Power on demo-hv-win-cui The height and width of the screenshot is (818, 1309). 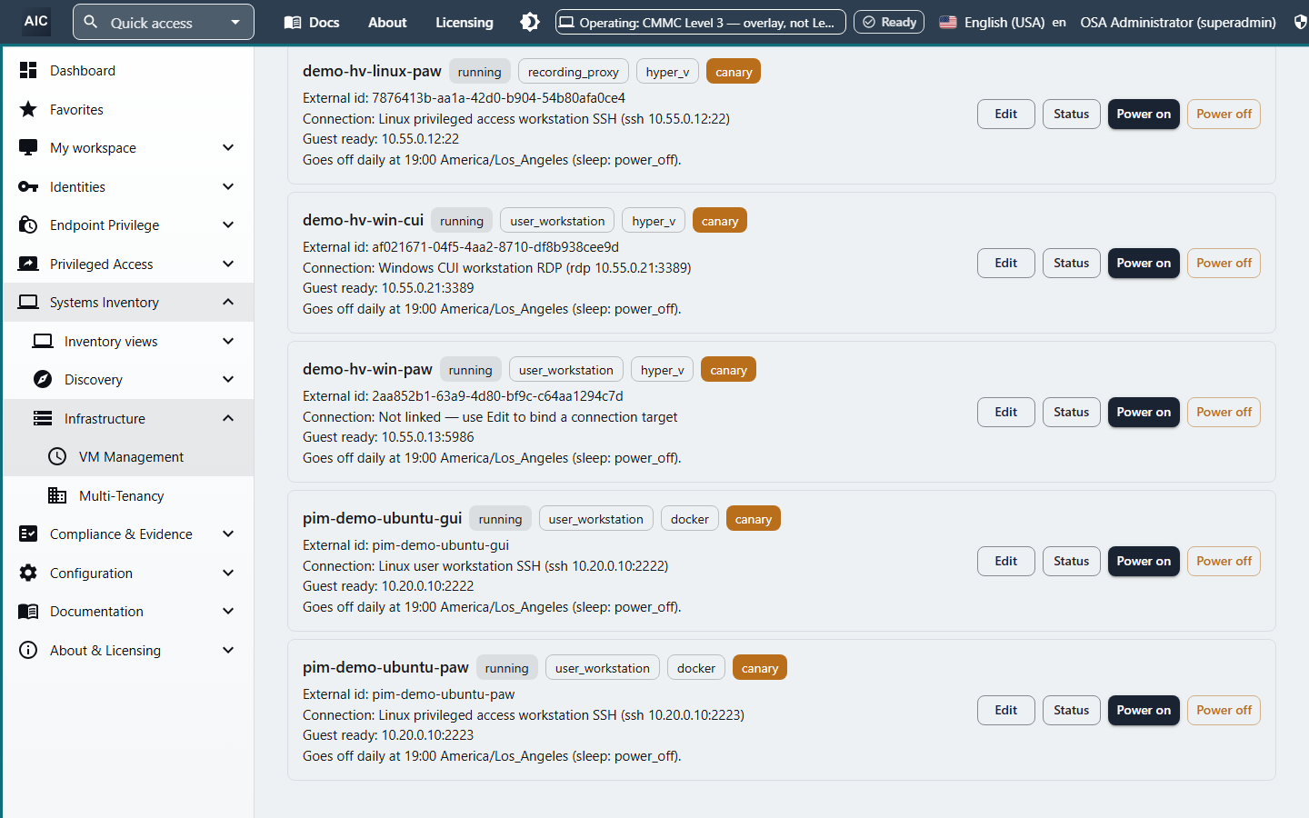point(1144,263)
